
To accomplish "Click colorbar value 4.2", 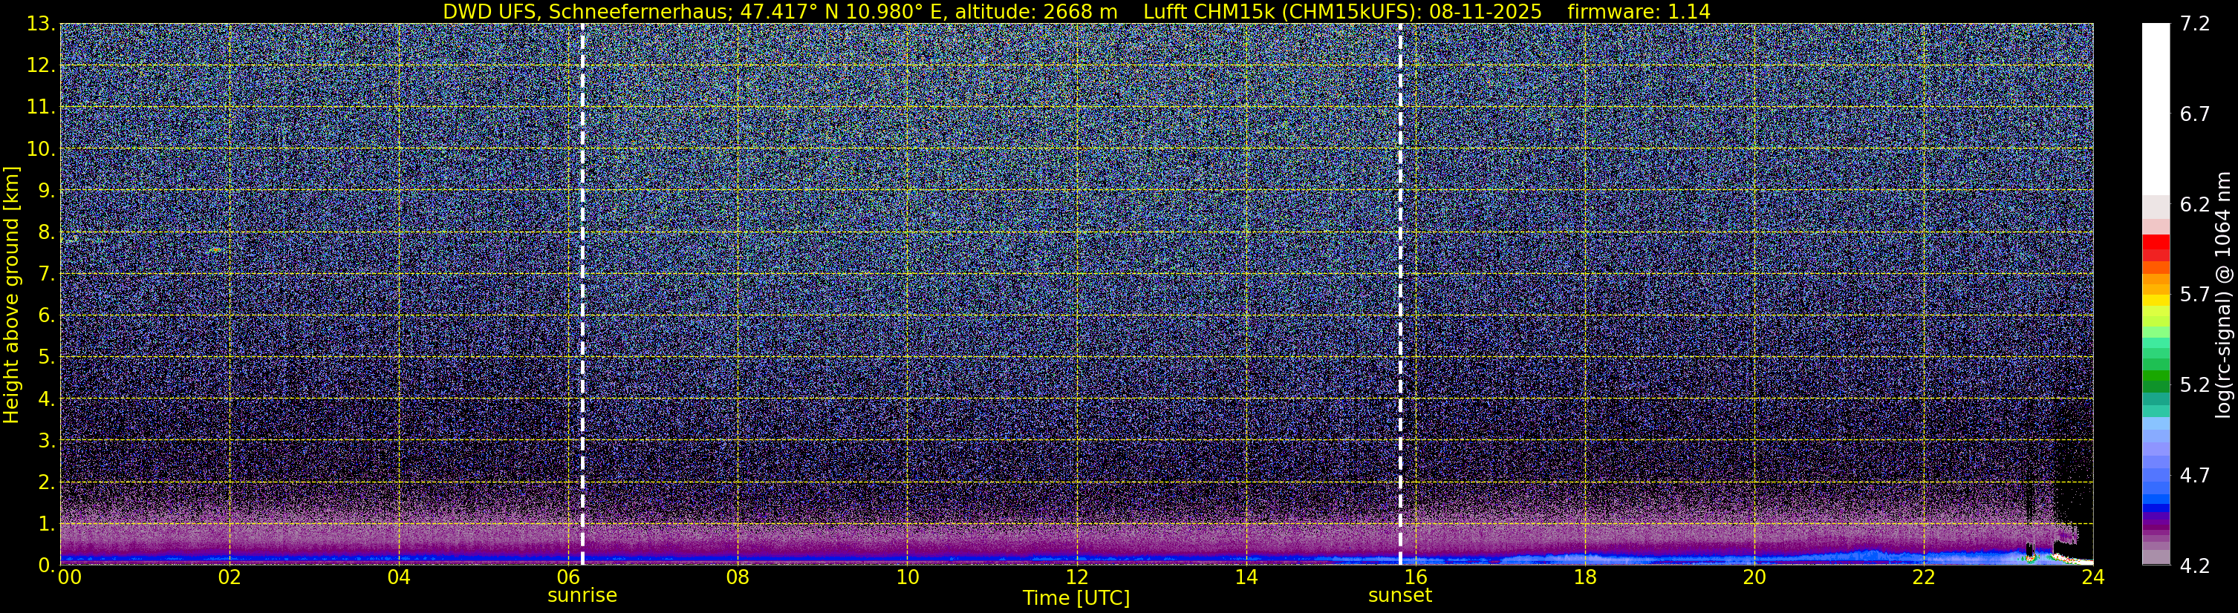I will pyautogui.click(x=2195, y=566).
